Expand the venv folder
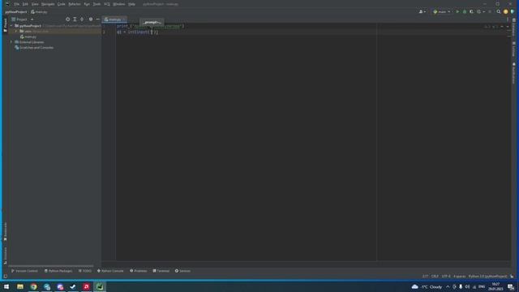Image resolution: width=519 pixels, height=292 pixels. 16,31
